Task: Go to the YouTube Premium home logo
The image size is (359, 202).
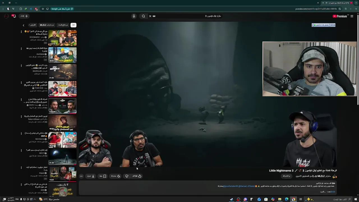Action: (x=340, y=16)
